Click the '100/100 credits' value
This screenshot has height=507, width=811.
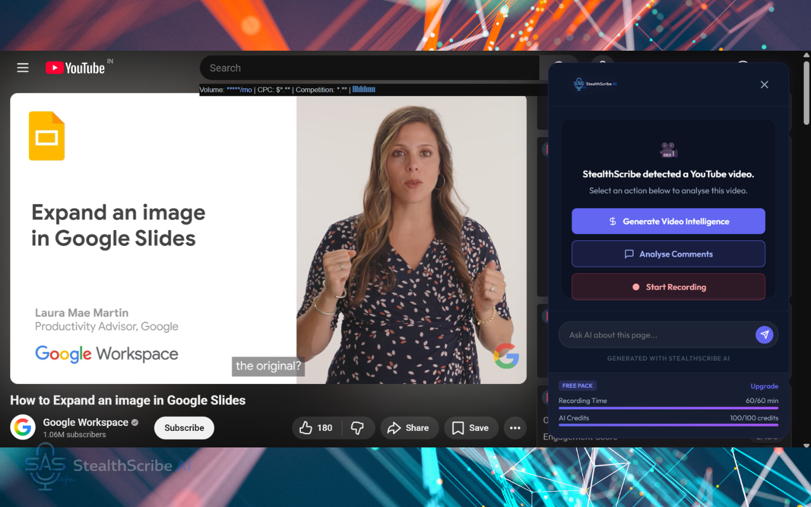click(x=754, y=418)
